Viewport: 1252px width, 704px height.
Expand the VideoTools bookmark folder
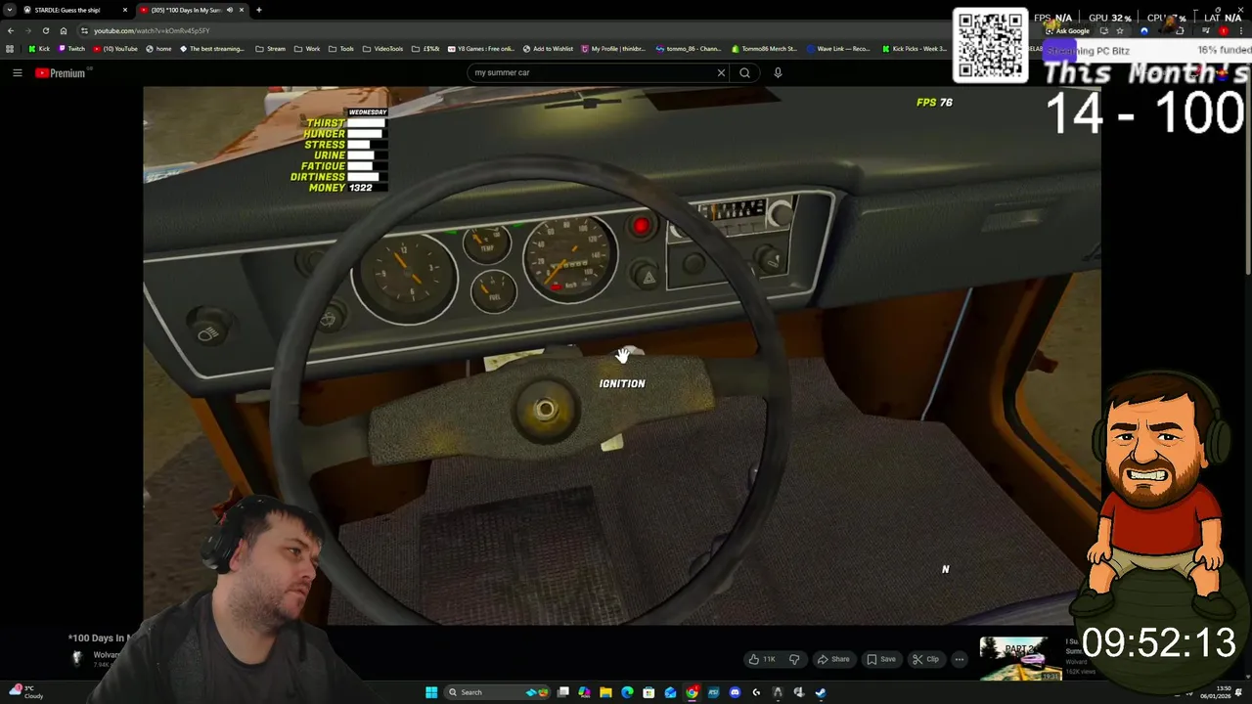pos(382,49)
